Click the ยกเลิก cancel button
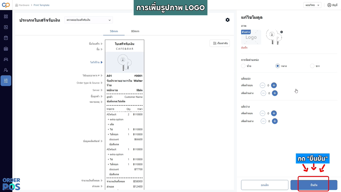This screenshot has width=341, height=192. click(x=265, y=185)
